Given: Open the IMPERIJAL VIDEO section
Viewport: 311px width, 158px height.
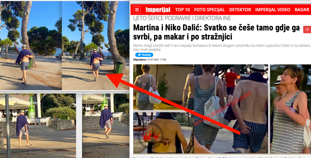Looking at the screenshot, I should pos(273,10).
